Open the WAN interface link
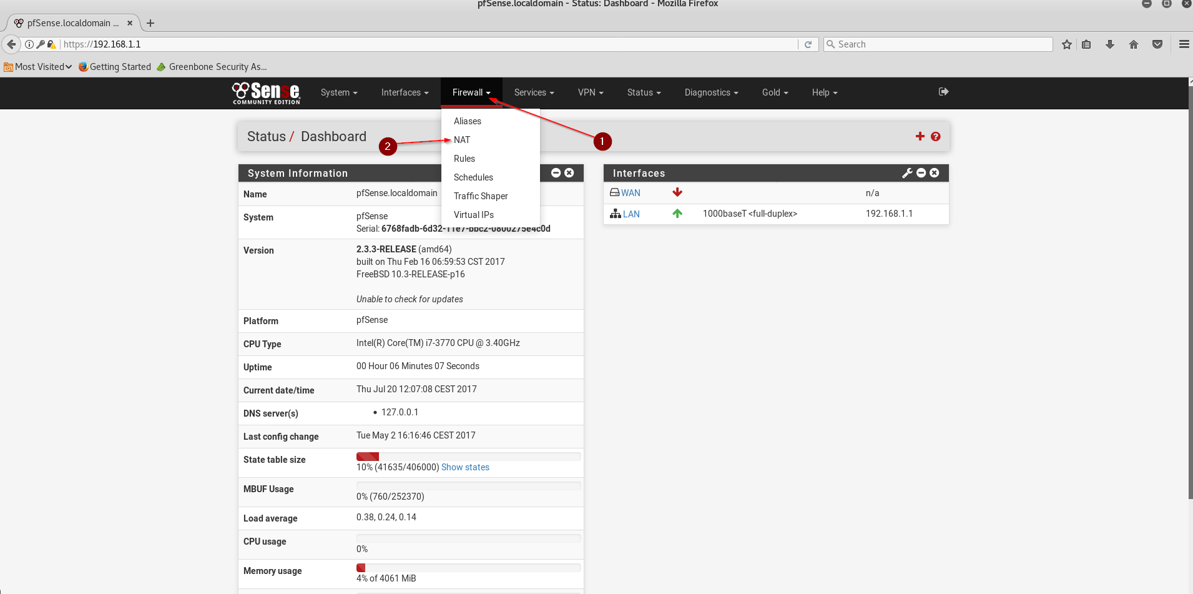 (x=631, y=193)
